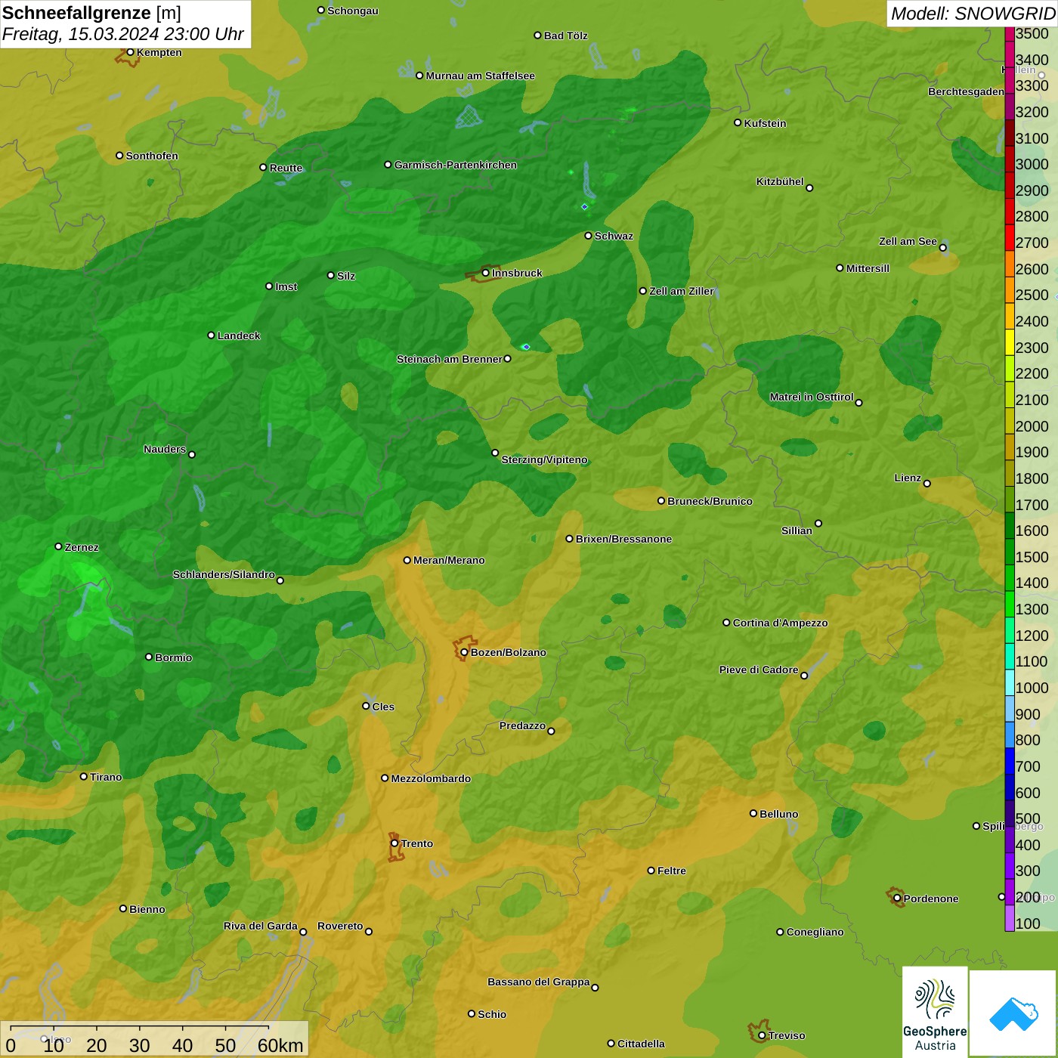Viewport: 1058px width, 1058px height.
Task: Click the 'Schneefallgrenze [m]' title
Action: click(x=91, y=13)
